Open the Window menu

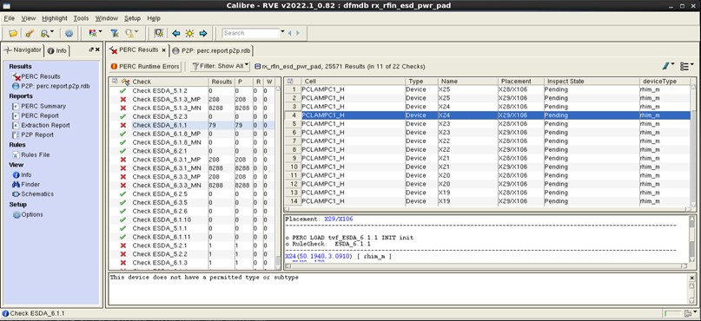coord(106,18)
